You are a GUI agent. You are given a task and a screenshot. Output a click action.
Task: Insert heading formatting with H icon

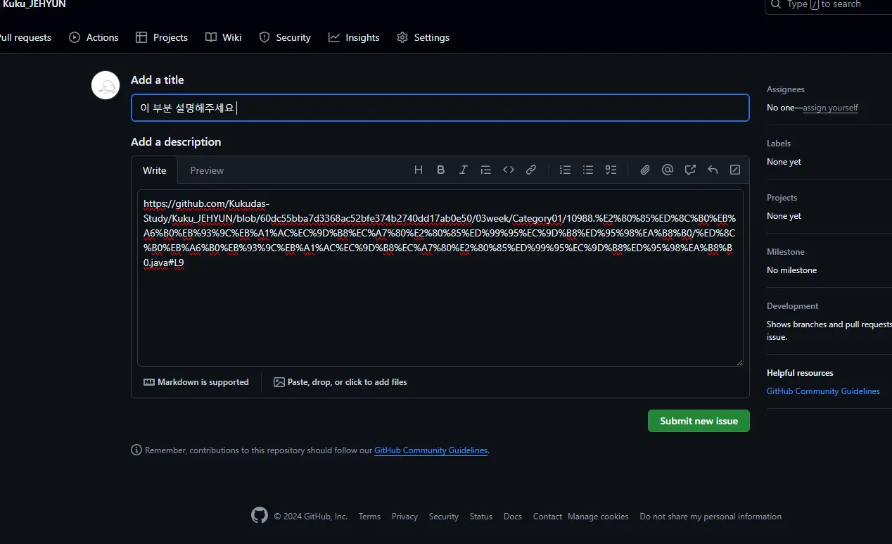click(419, 170)
